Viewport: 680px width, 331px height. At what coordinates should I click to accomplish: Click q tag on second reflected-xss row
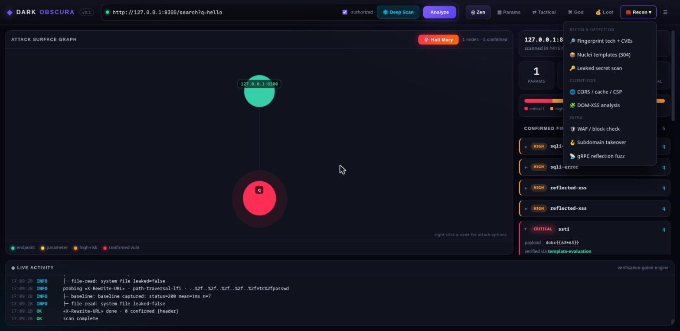664,209
